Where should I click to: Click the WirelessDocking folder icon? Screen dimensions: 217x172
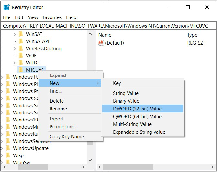21,48
